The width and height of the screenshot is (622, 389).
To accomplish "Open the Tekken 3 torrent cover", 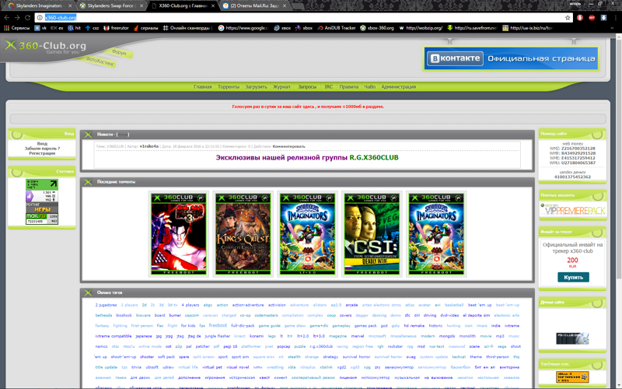I will click(179, 234).
